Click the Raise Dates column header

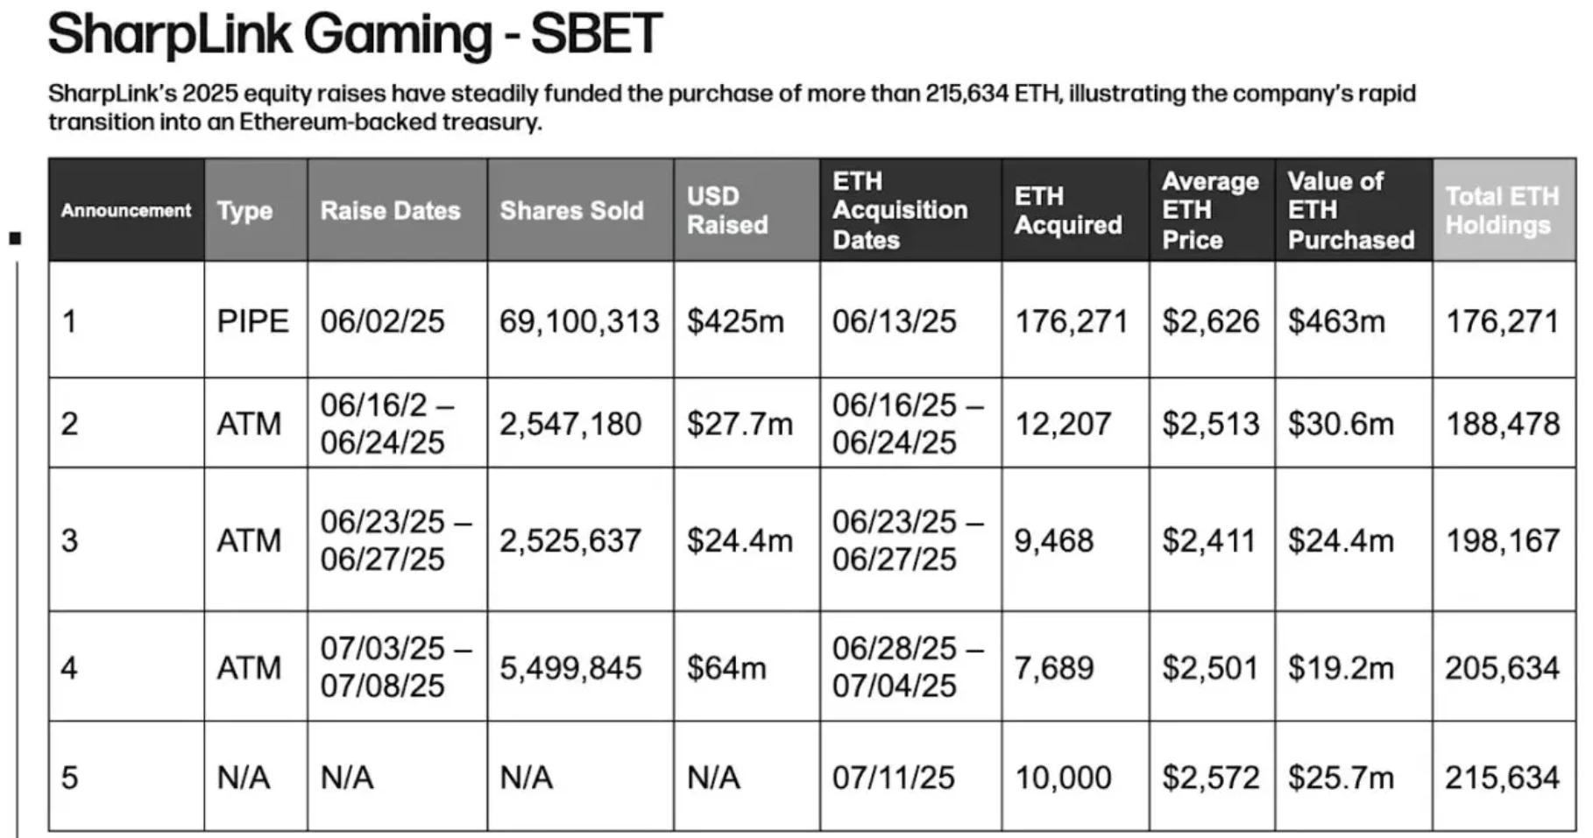[x=390, y=211]
